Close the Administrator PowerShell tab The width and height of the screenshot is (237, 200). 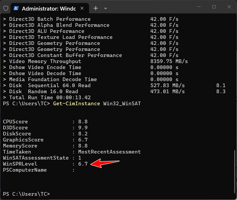coord(82,8)
